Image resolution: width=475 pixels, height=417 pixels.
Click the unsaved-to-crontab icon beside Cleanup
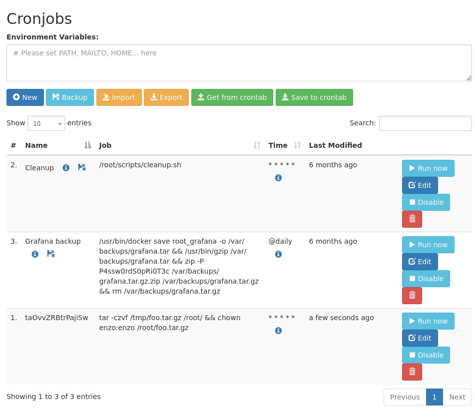click(81, 168)
